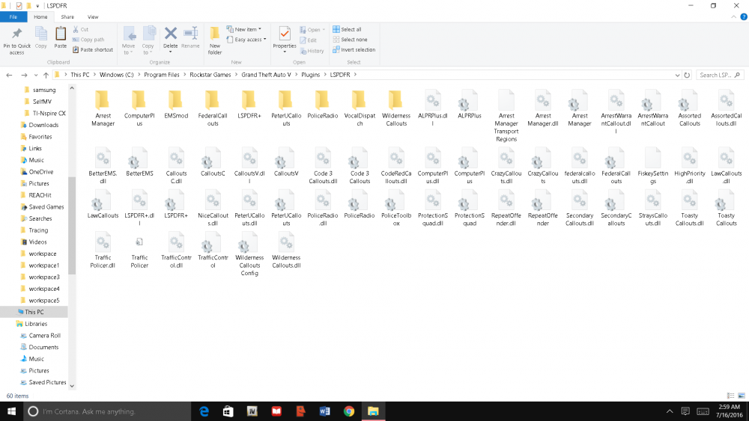Go up one folder level
The image size is (749, 421).
46,75
